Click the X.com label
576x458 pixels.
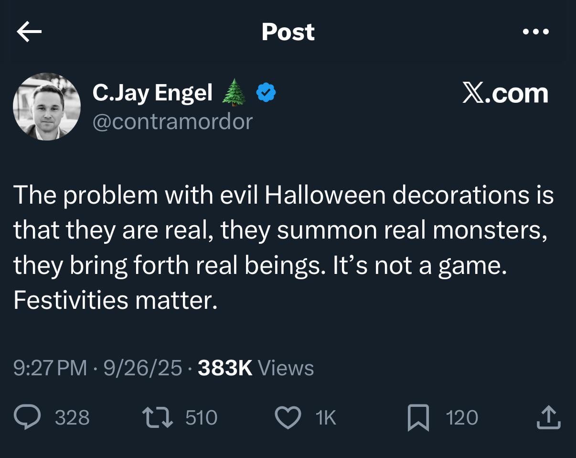pyautogui.click(x=505, y=94)
